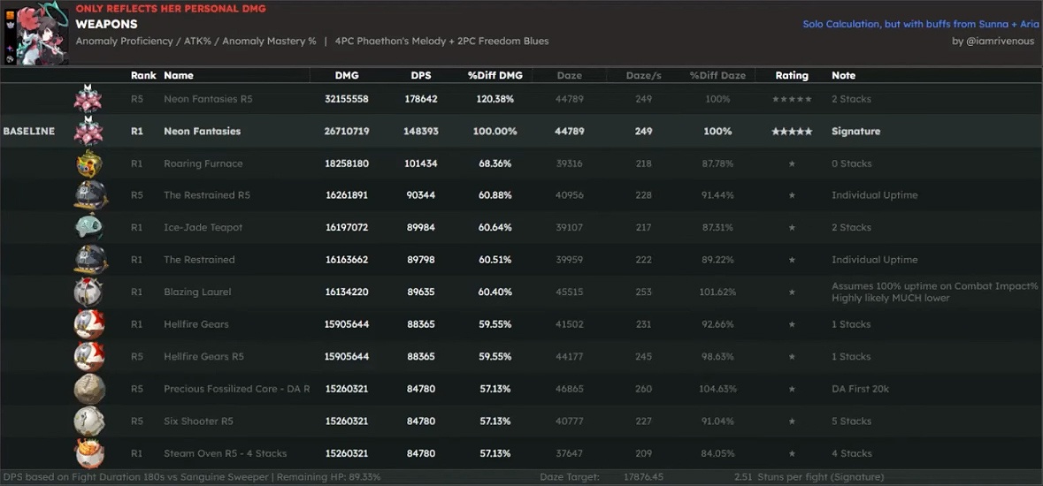Click The Restrained R5 weapon icon

point(88,195)
